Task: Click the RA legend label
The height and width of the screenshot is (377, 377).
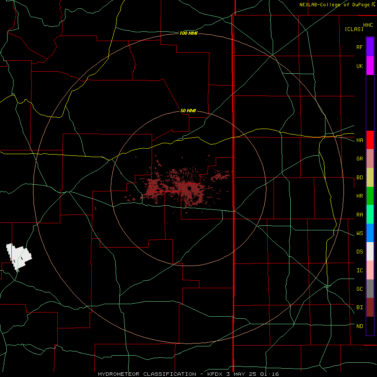Action: click(359, 215)
